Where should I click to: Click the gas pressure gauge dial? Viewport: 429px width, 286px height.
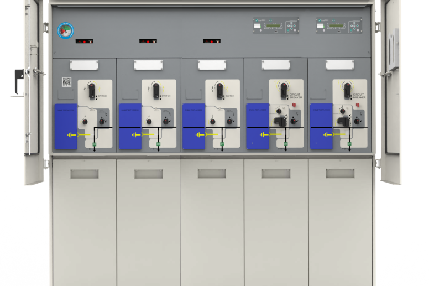[x=66, y=30]
